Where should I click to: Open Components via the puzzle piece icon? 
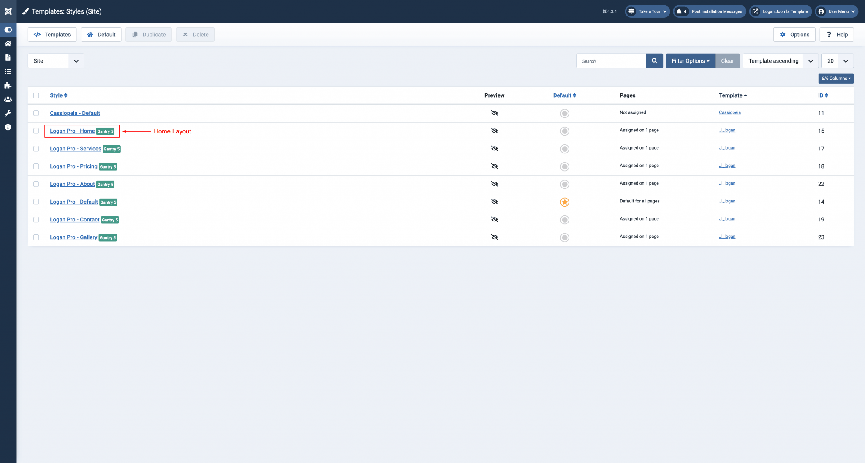[8, 85]
